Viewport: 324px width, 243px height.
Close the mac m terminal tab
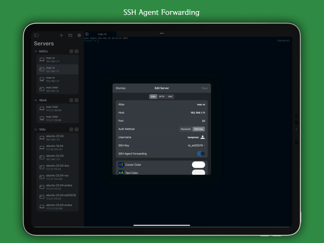click(87, 34)
